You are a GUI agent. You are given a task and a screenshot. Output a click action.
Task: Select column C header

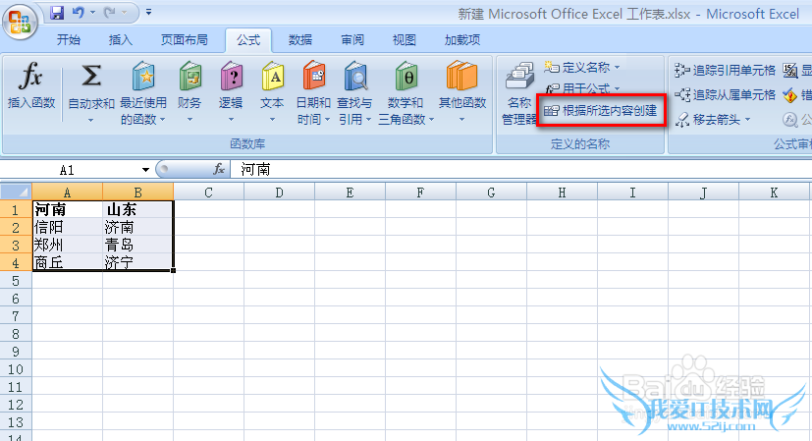(x=208, y=193)
